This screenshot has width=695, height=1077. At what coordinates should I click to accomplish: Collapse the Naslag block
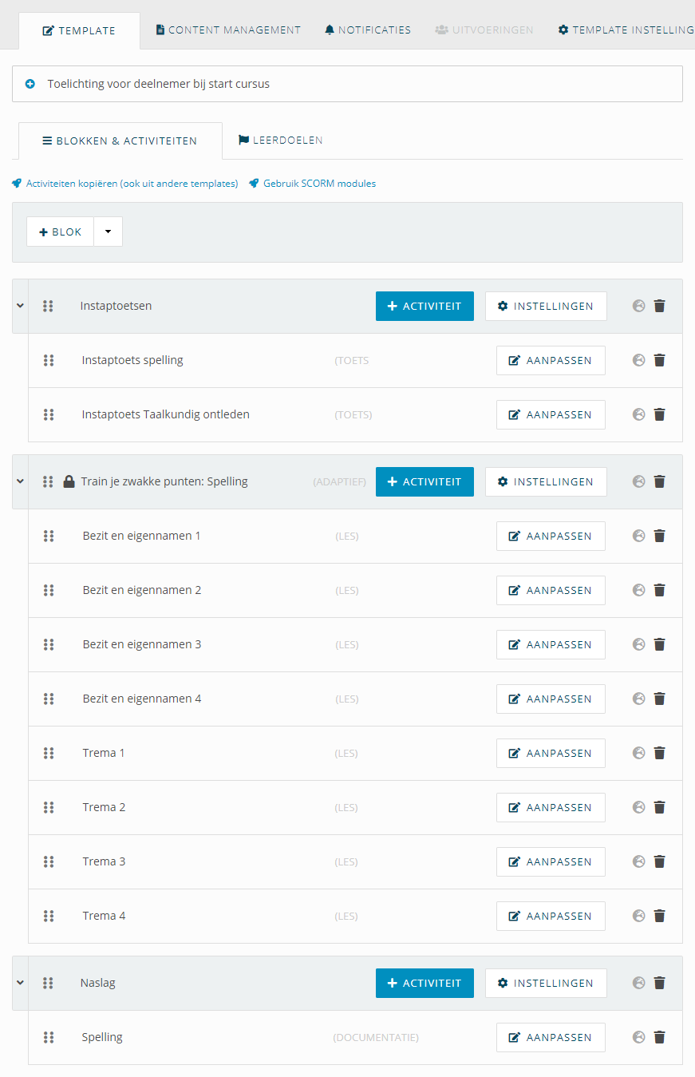(20, 983)
